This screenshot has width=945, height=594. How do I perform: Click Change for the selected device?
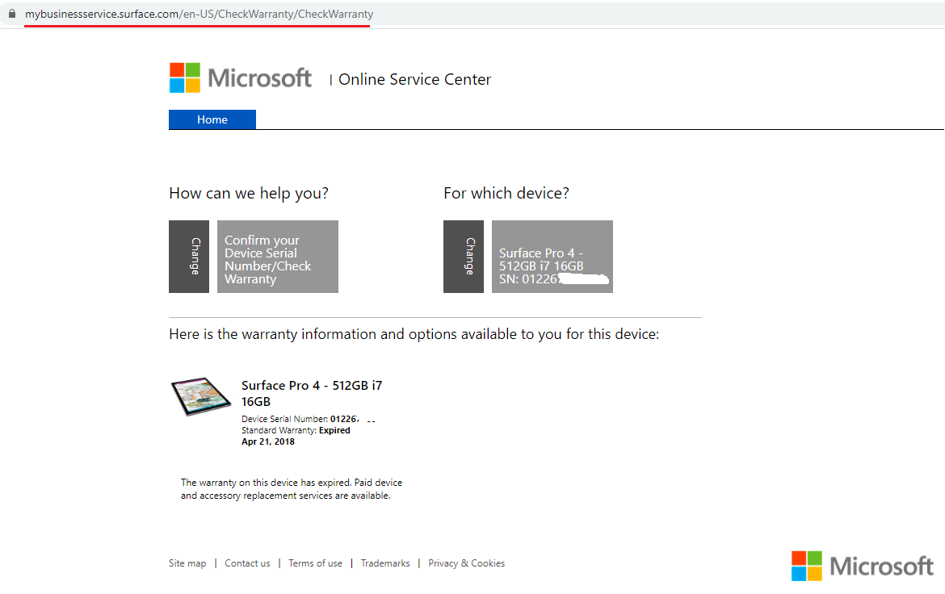pyautogui.click(x=463, y=256)
